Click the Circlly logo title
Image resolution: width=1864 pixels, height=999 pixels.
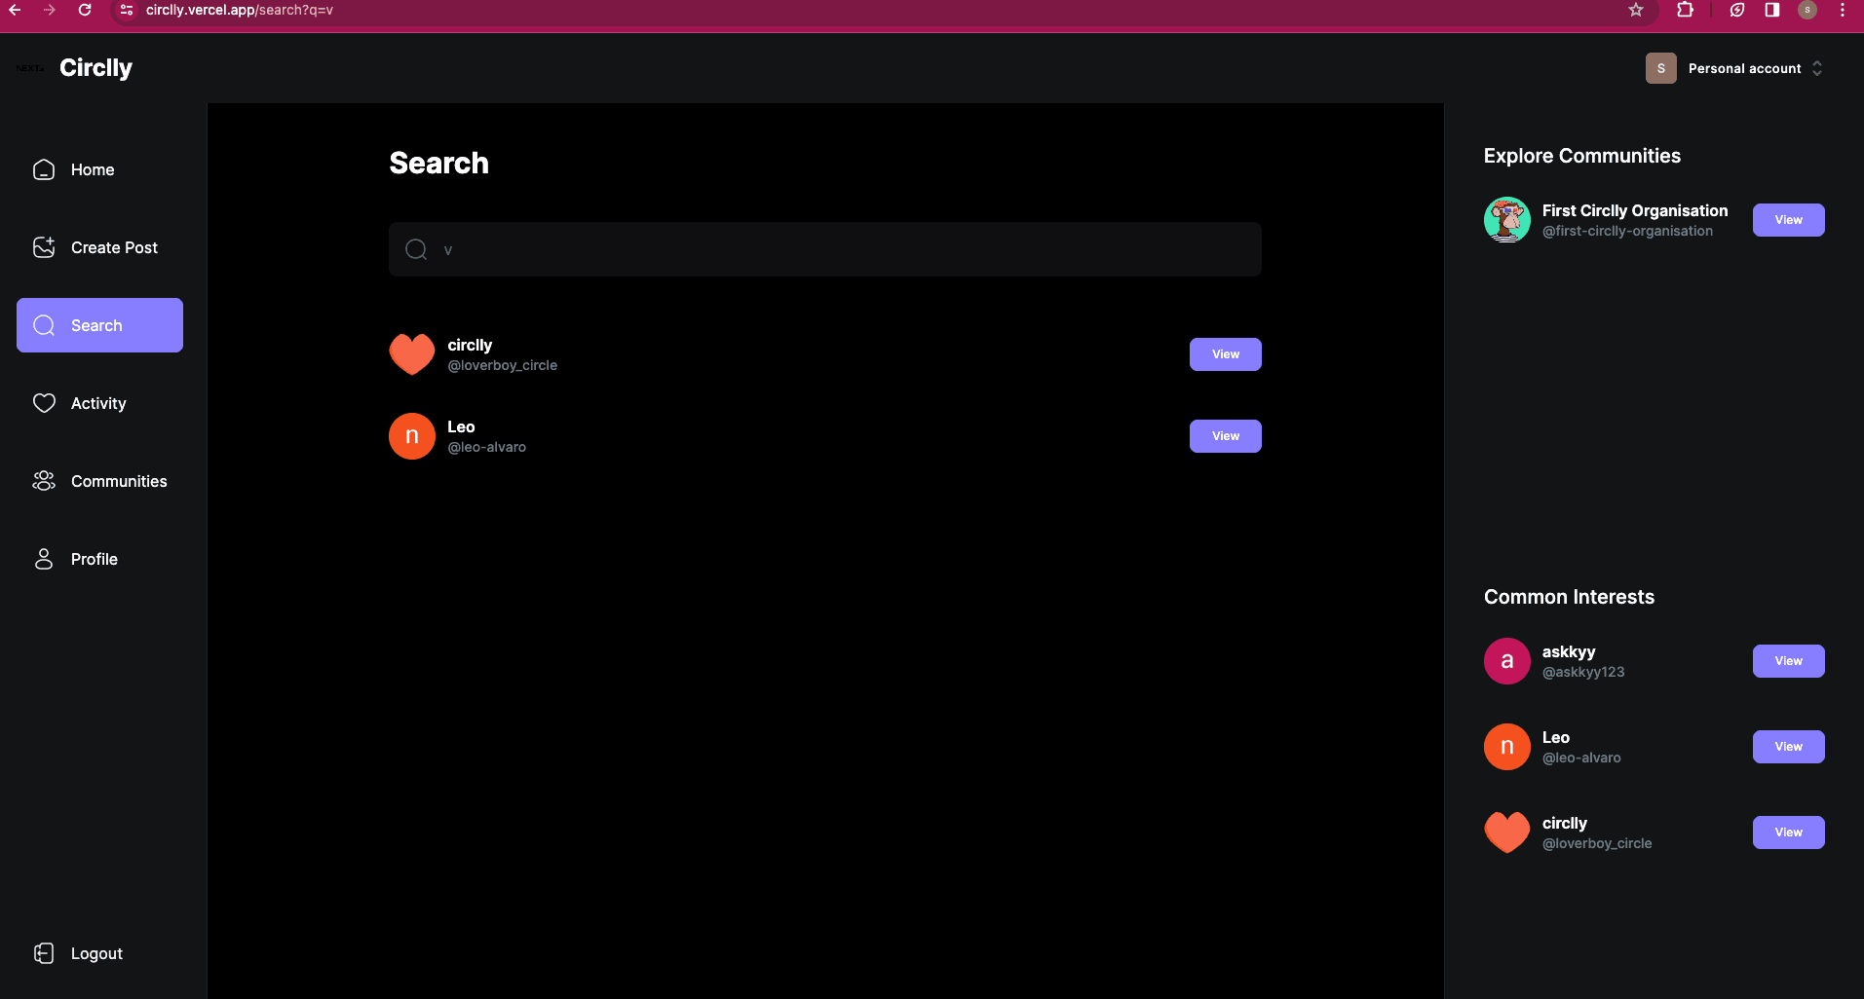click(95, 68)
